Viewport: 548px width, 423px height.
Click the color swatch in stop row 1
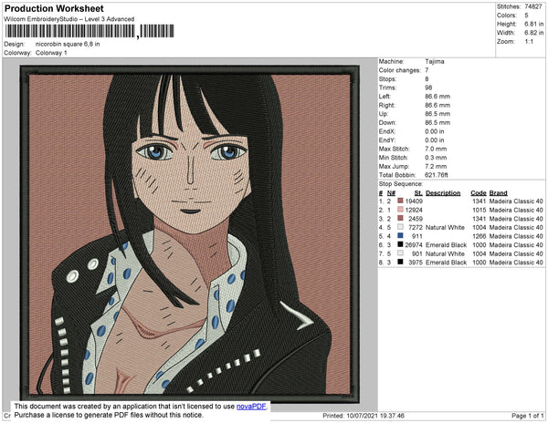click(401, 201)
